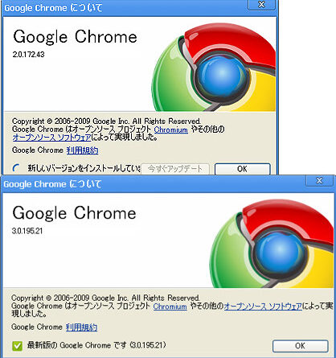The image size is (336, 358).
Task: Confirm OK in the up-to-date 3.0.195.21 dialog
Action: point(300,346)
